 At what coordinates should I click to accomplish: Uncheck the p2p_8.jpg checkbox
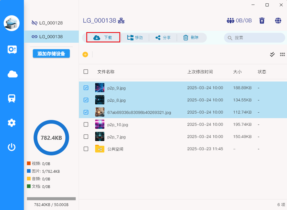pos(86,100)
